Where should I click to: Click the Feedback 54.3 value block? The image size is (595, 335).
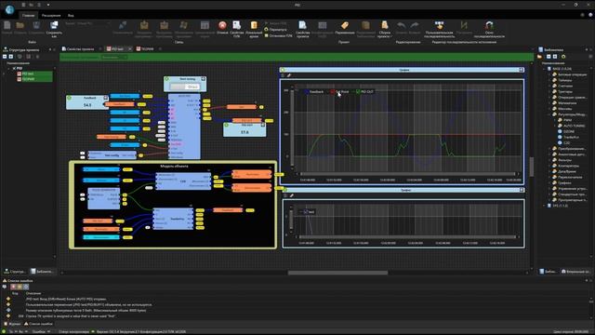coord(87,102)
